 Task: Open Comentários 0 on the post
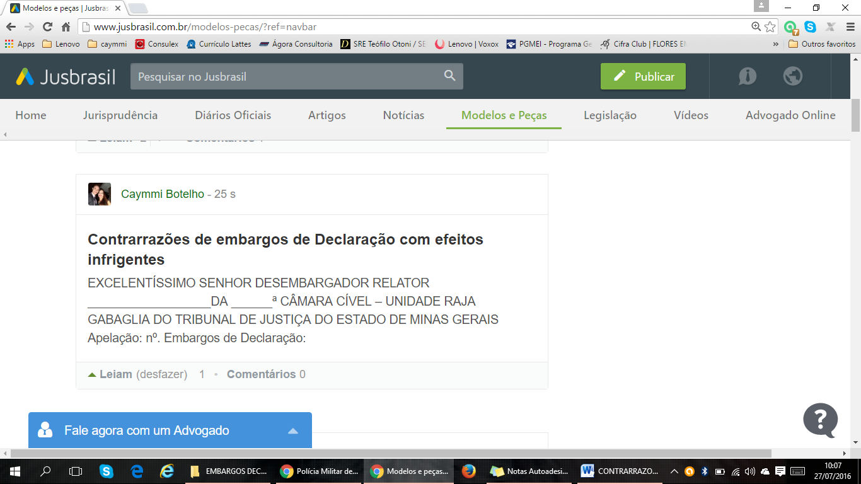point(266,374)
